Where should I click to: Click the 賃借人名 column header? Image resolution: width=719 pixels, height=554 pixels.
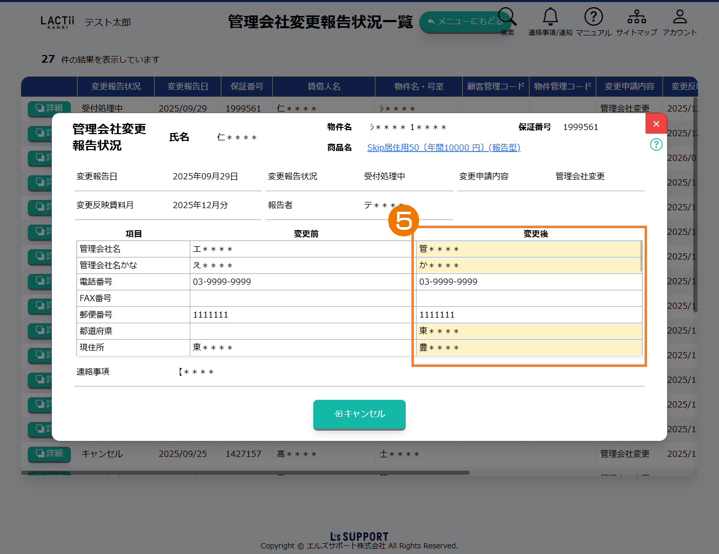[324, 86]
